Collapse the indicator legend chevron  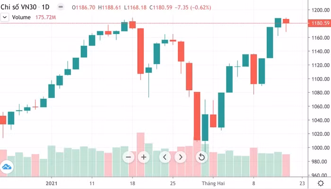pyautogui.click(x=5, y=17)
